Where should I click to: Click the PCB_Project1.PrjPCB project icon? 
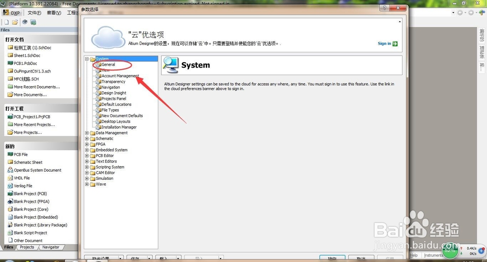(10, 117)
